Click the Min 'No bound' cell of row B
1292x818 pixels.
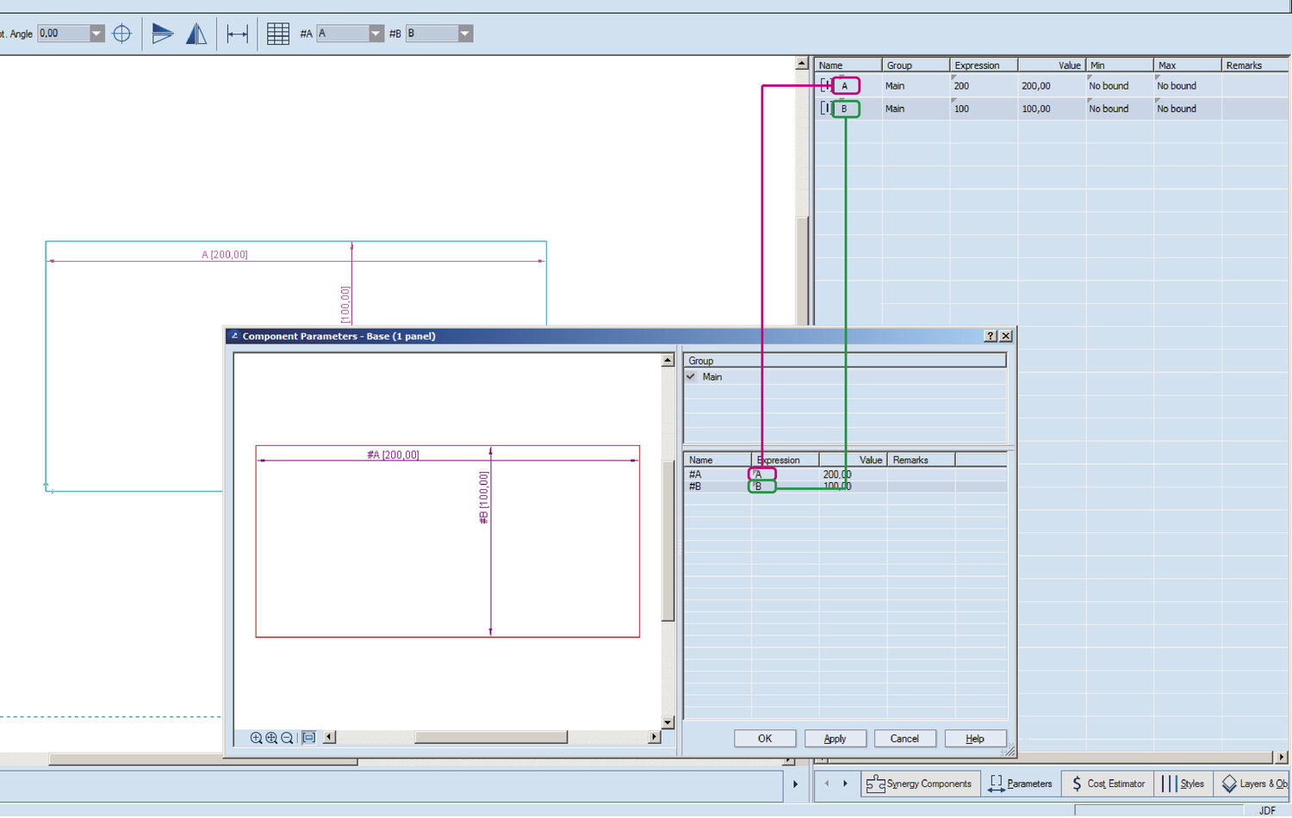tap(1120, 108)
